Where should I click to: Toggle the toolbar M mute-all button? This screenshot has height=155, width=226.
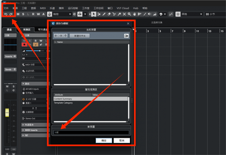click(x=18, y=14)
